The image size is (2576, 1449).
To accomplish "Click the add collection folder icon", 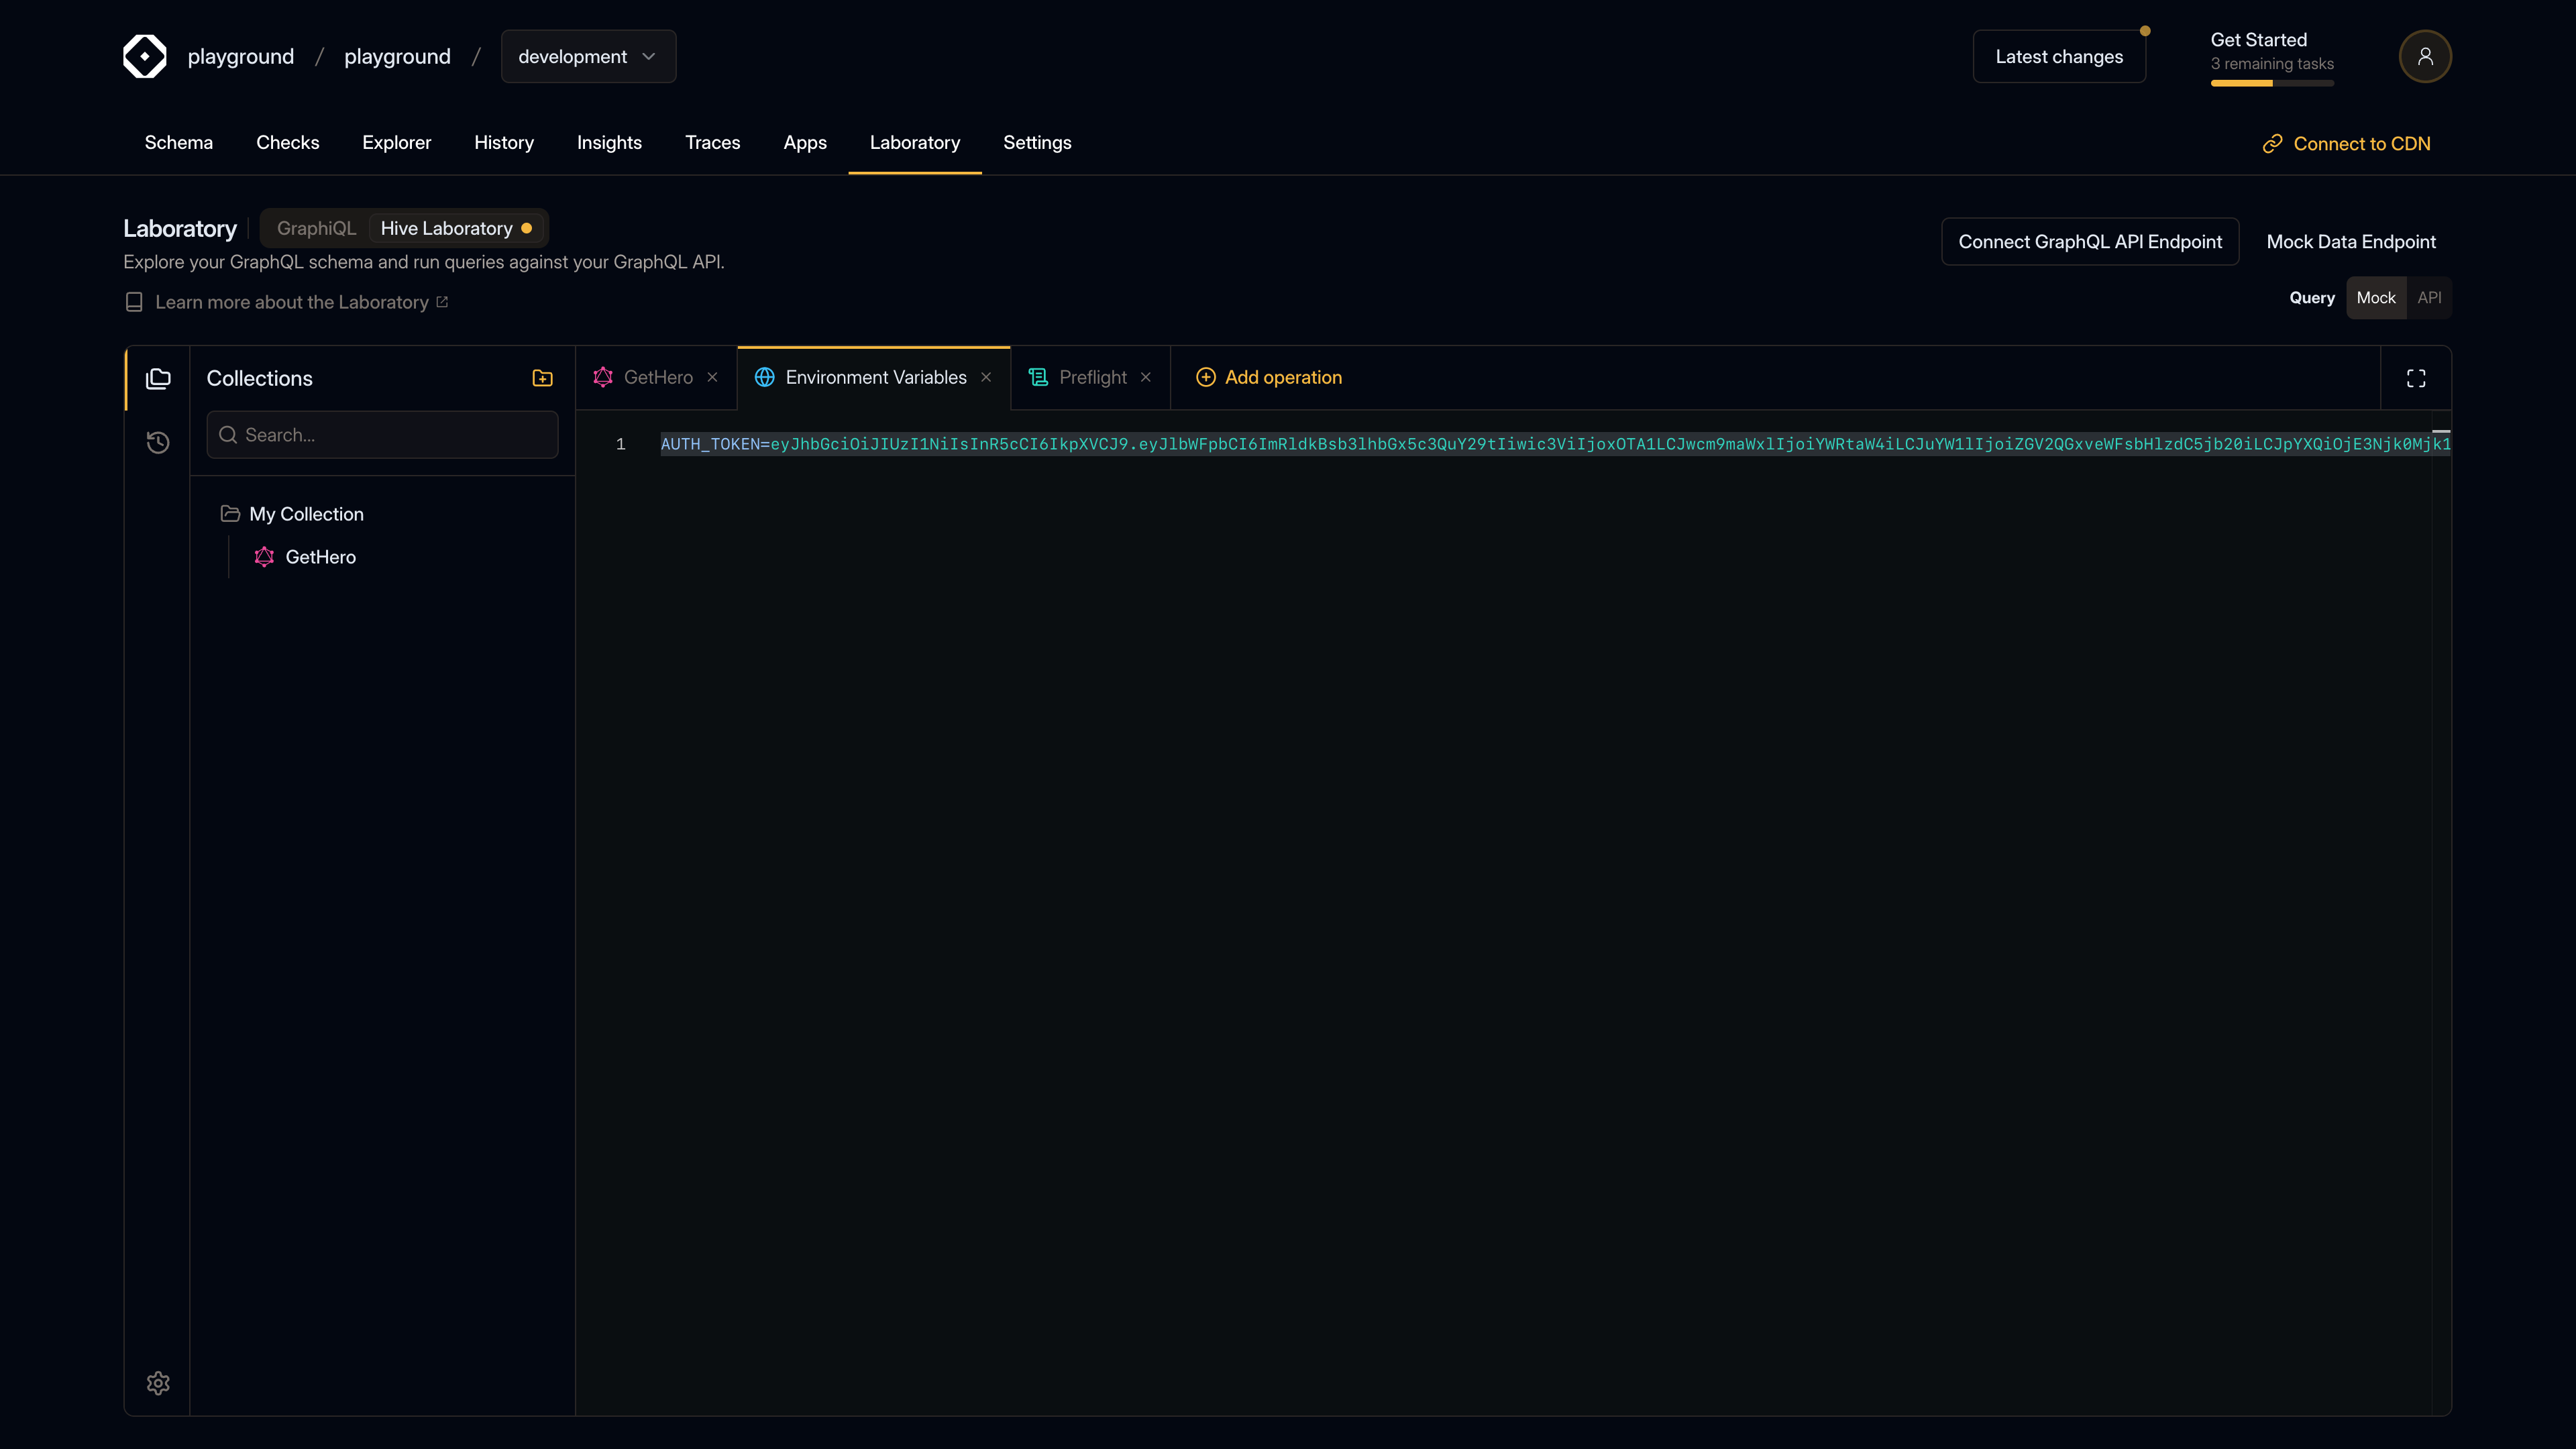I will (x=542, y=378).
